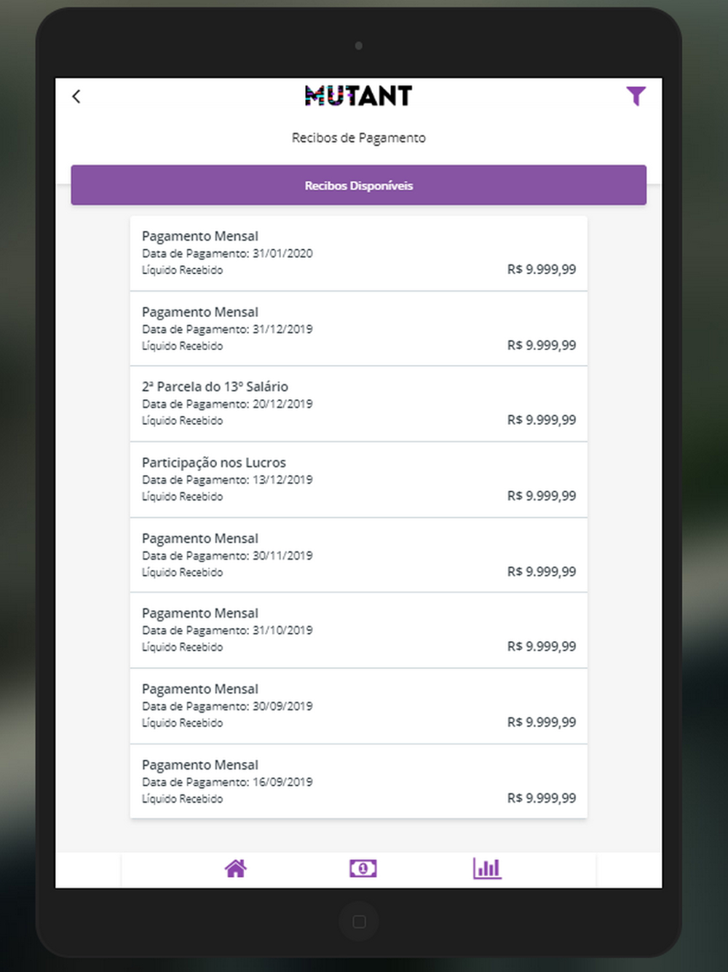Tap the MUTANT logo
The height and width of the screenshot is (972, 728).
pyautogui.click(x=358, y=96)
